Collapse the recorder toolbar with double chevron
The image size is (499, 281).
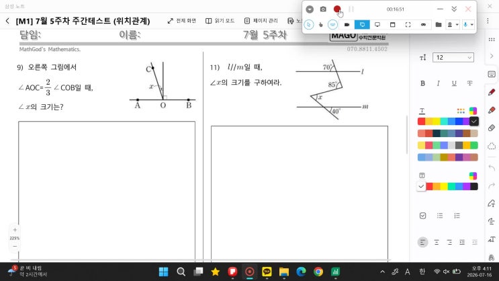[454, 9]
